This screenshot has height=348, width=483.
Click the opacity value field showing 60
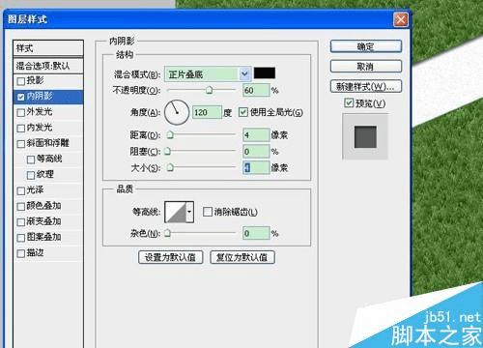coord(256,90)
